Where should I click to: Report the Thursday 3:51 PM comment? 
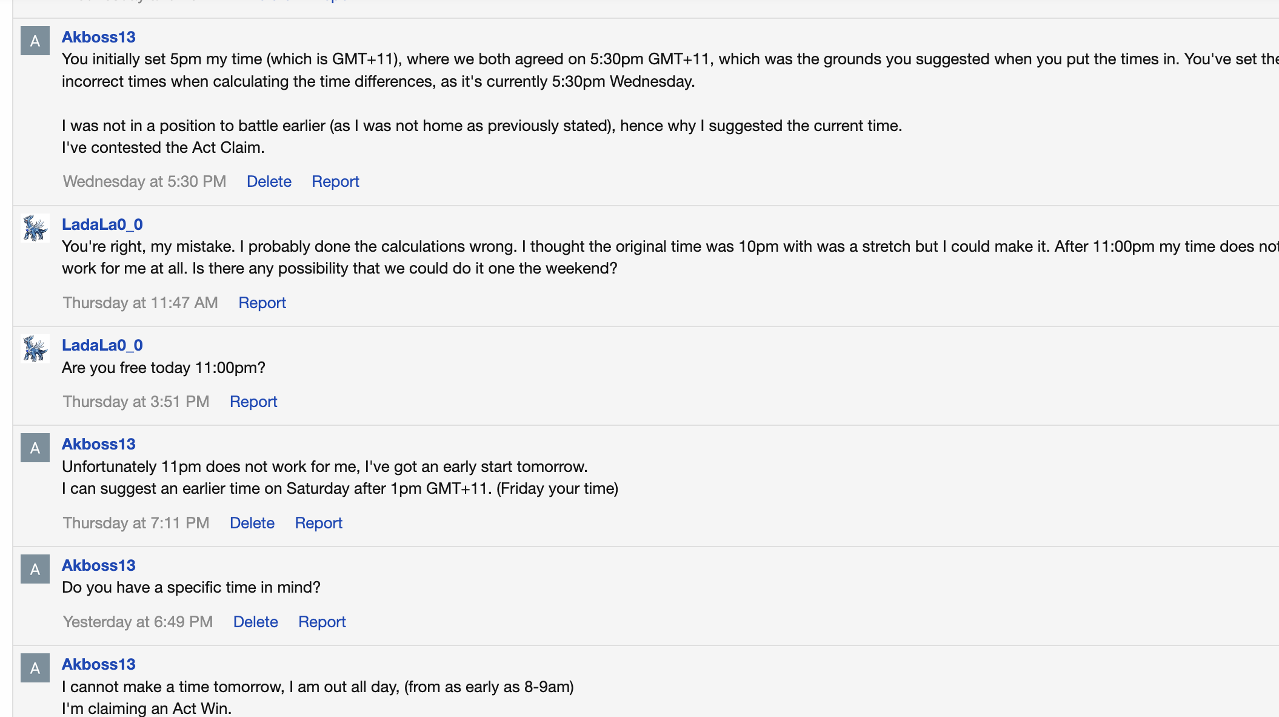[253, 402]
